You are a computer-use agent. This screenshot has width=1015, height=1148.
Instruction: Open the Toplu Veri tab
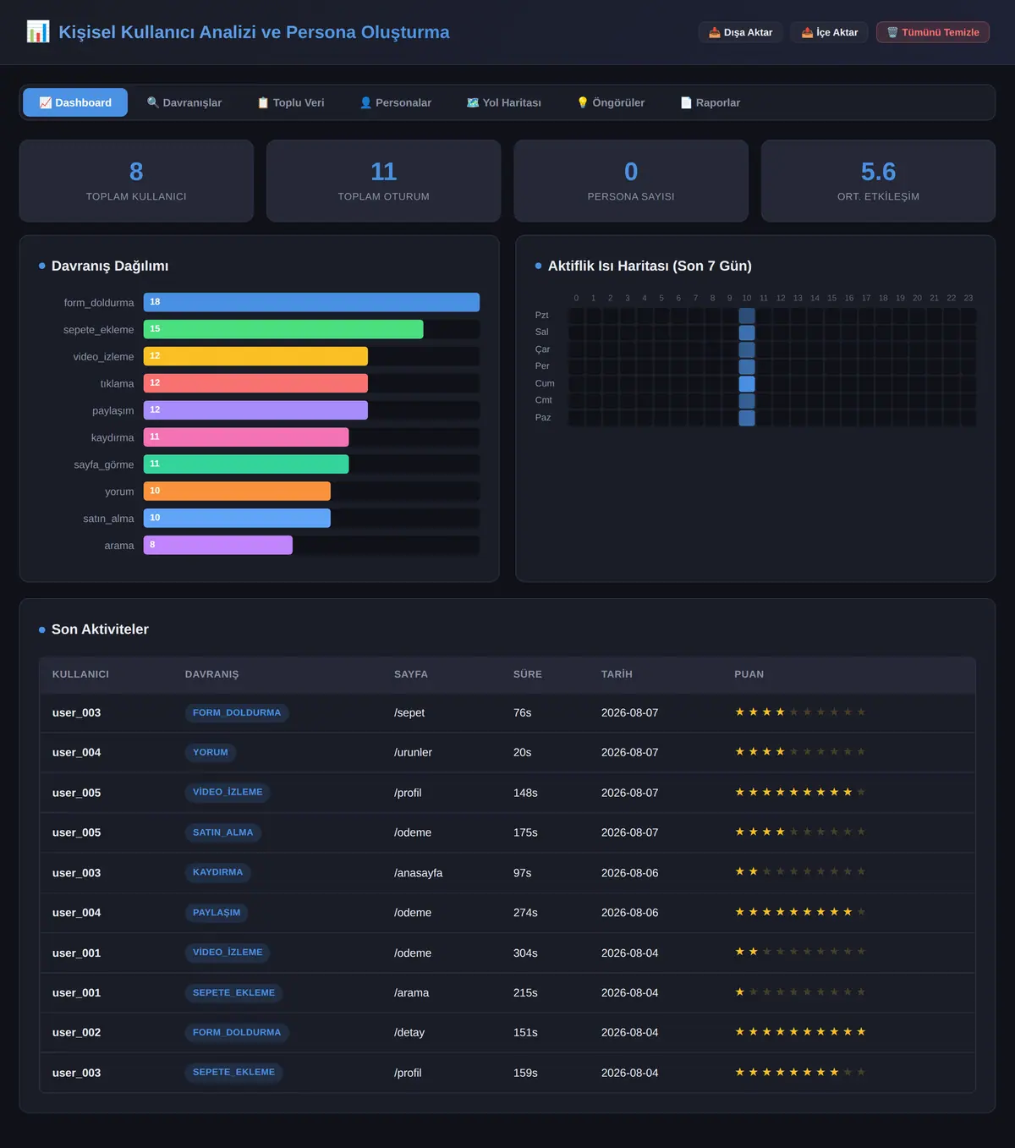[x=291, y=102]
